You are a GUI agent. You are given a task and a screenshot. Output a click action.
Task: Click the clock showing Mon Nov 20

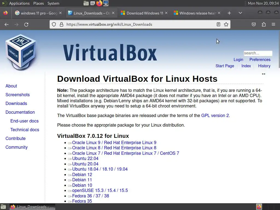pyautogui.click(x=263, y=3)
